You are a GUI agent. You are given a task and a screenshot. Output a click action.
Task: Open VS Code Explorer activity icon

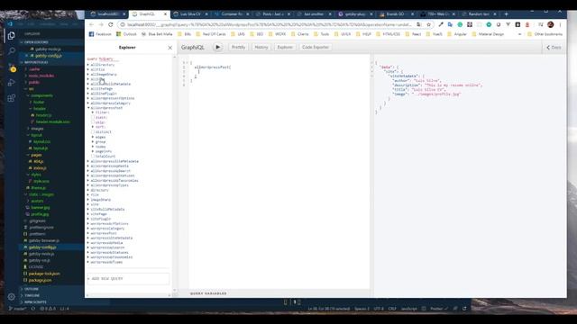pos(12,36)
